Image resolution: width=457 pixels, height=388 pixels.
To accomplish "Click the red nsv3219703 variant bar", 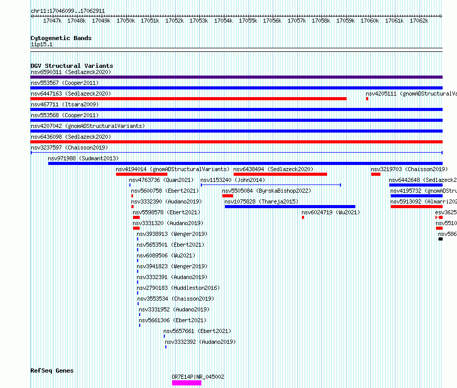I will click(376, 174).
